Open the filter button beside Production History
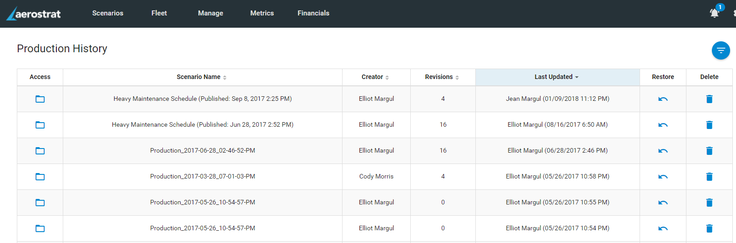Screen dimensions: 736x243 [x=721, y=50]
